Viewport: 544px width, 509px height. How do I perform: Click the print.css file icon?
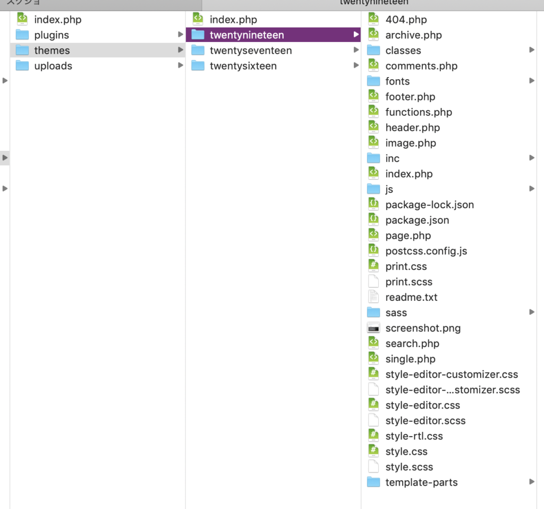(373, 266)
